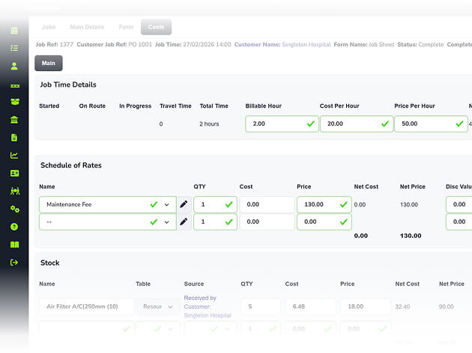472x353 pixels.
Task: Open the help question mark icon
Action: pos(14,227)
